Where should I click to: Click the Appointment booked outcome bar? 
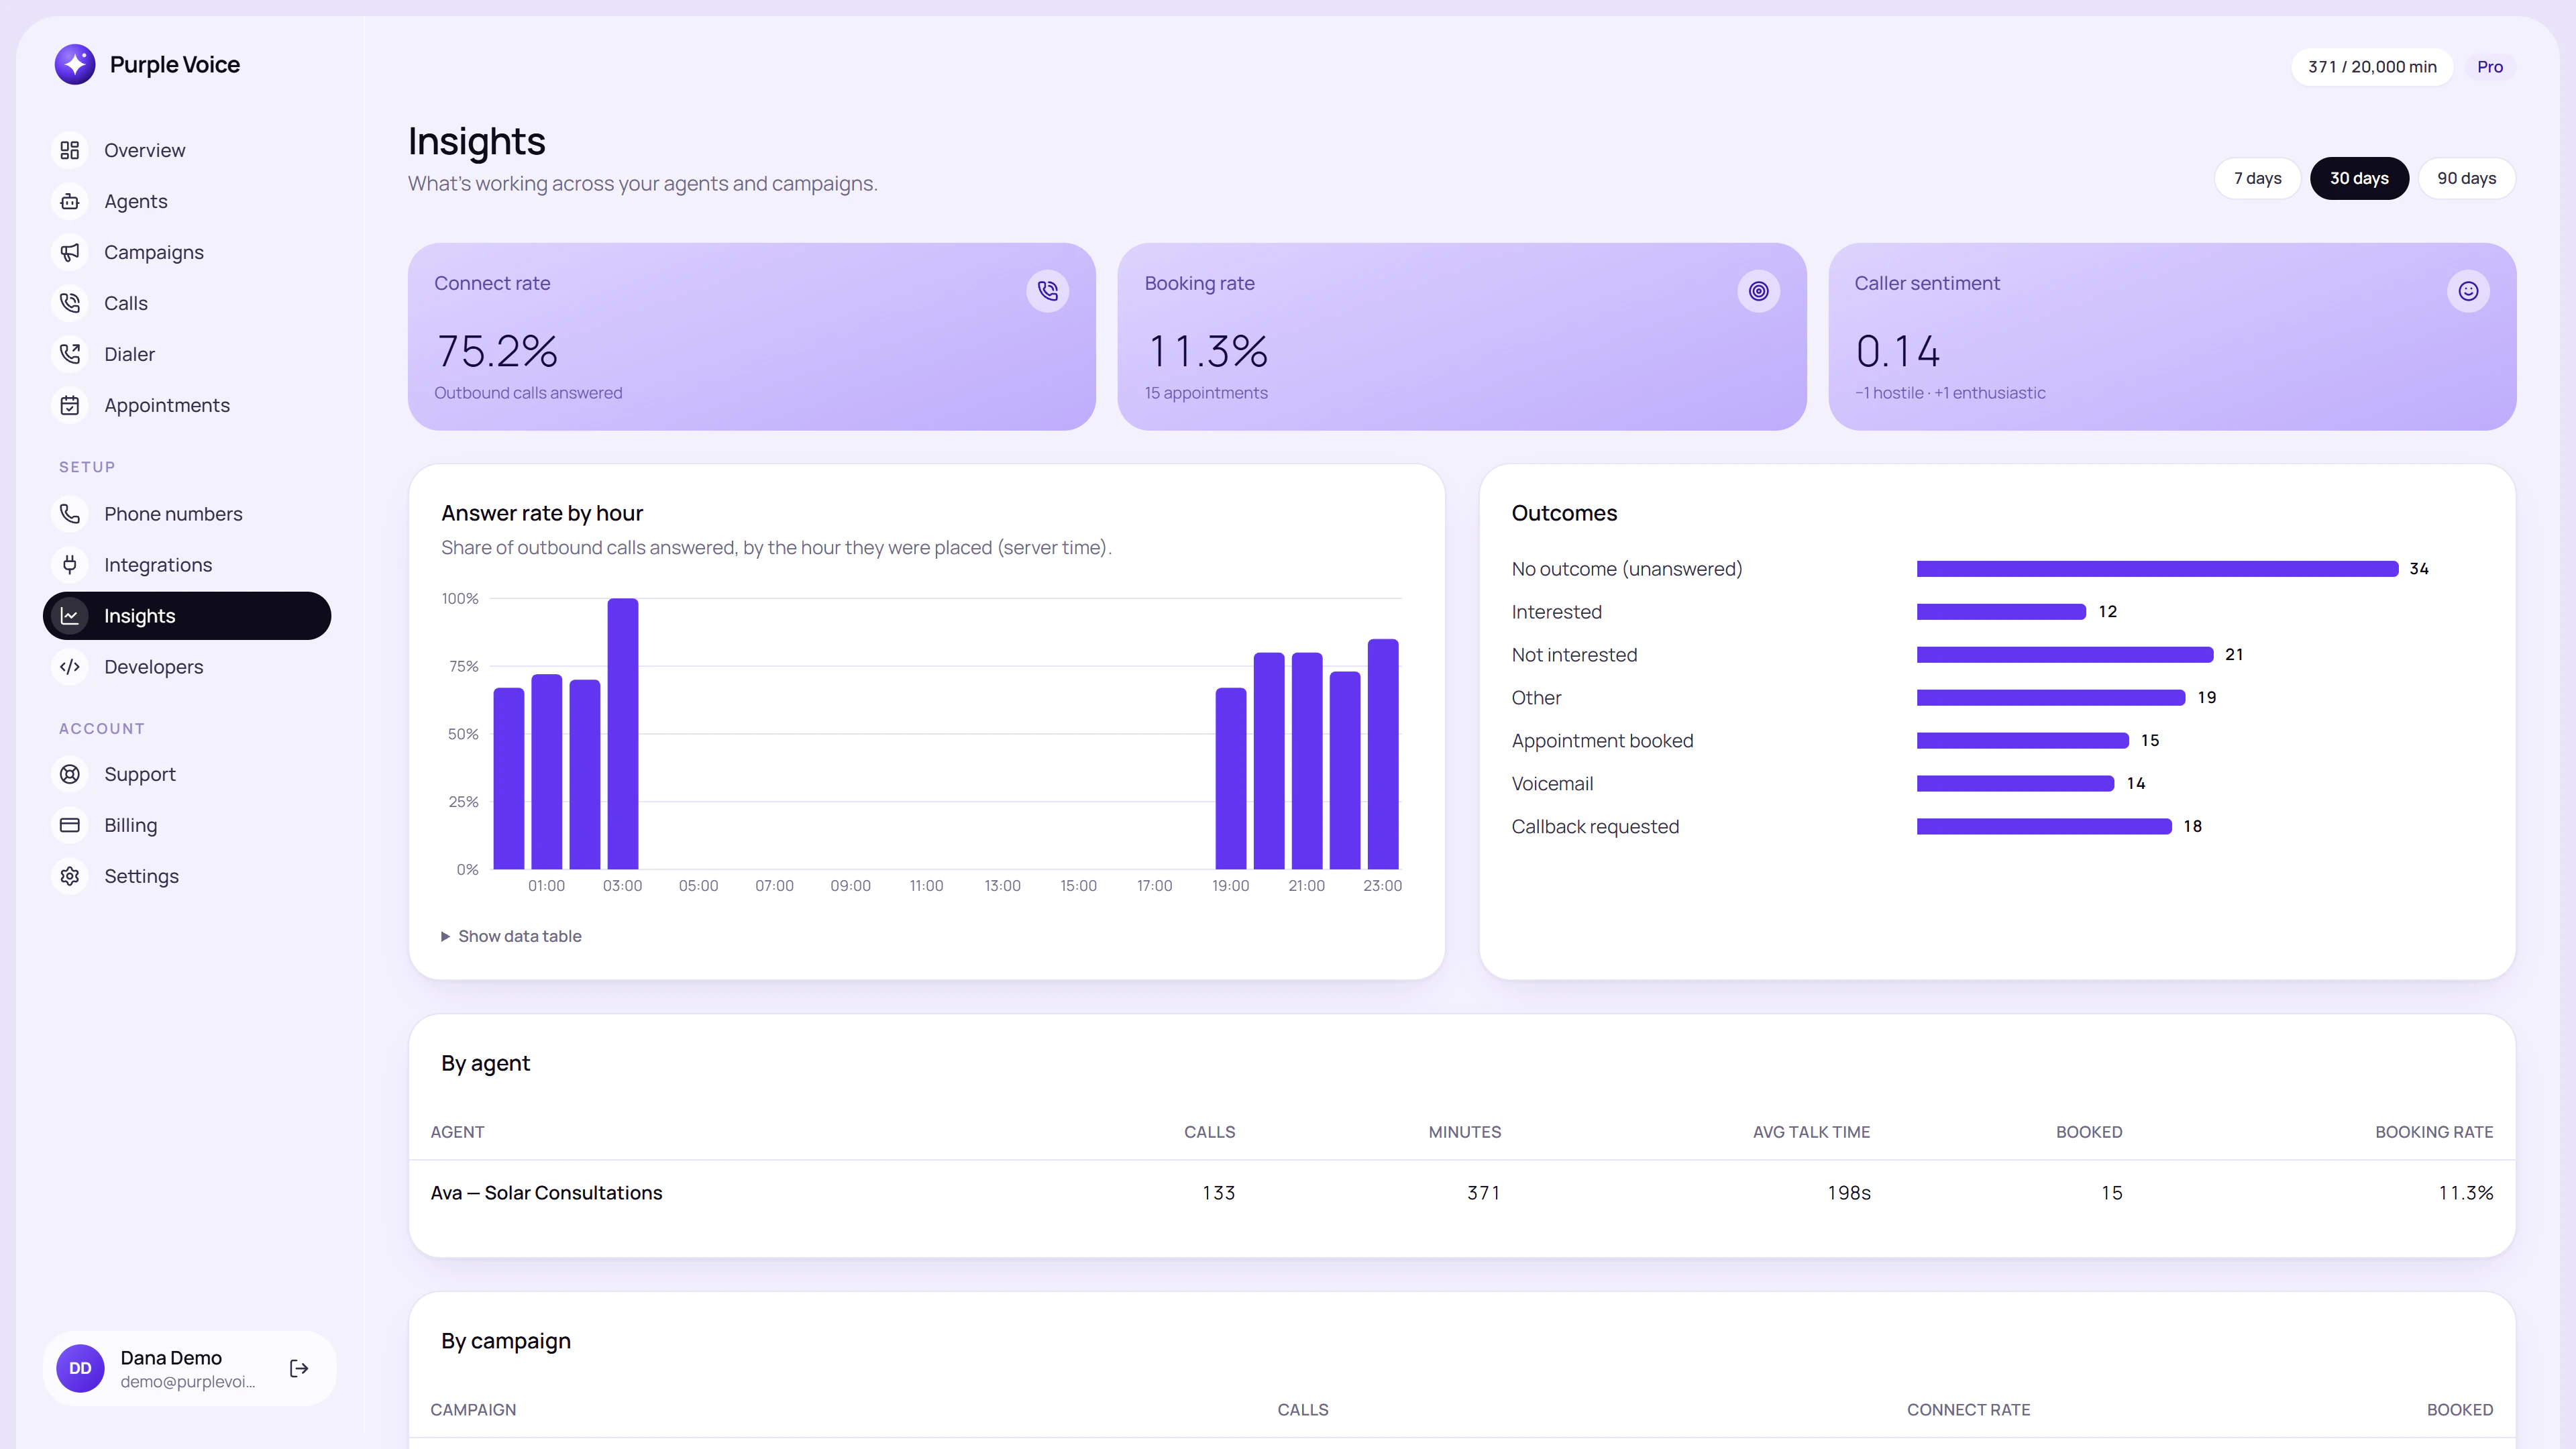[x=2022, y=741]
